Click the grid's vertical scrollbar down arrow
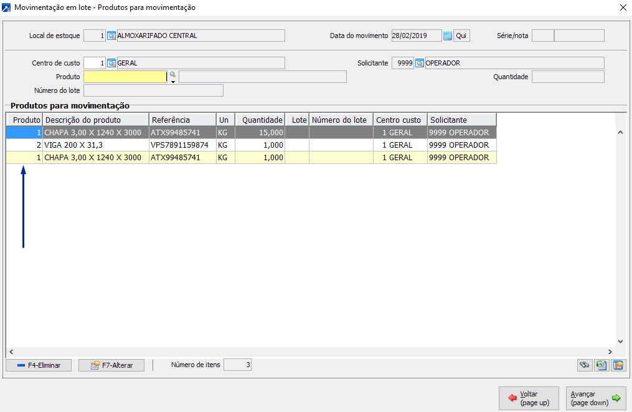This screenshot has width=632, height=412. click(620, 341)
